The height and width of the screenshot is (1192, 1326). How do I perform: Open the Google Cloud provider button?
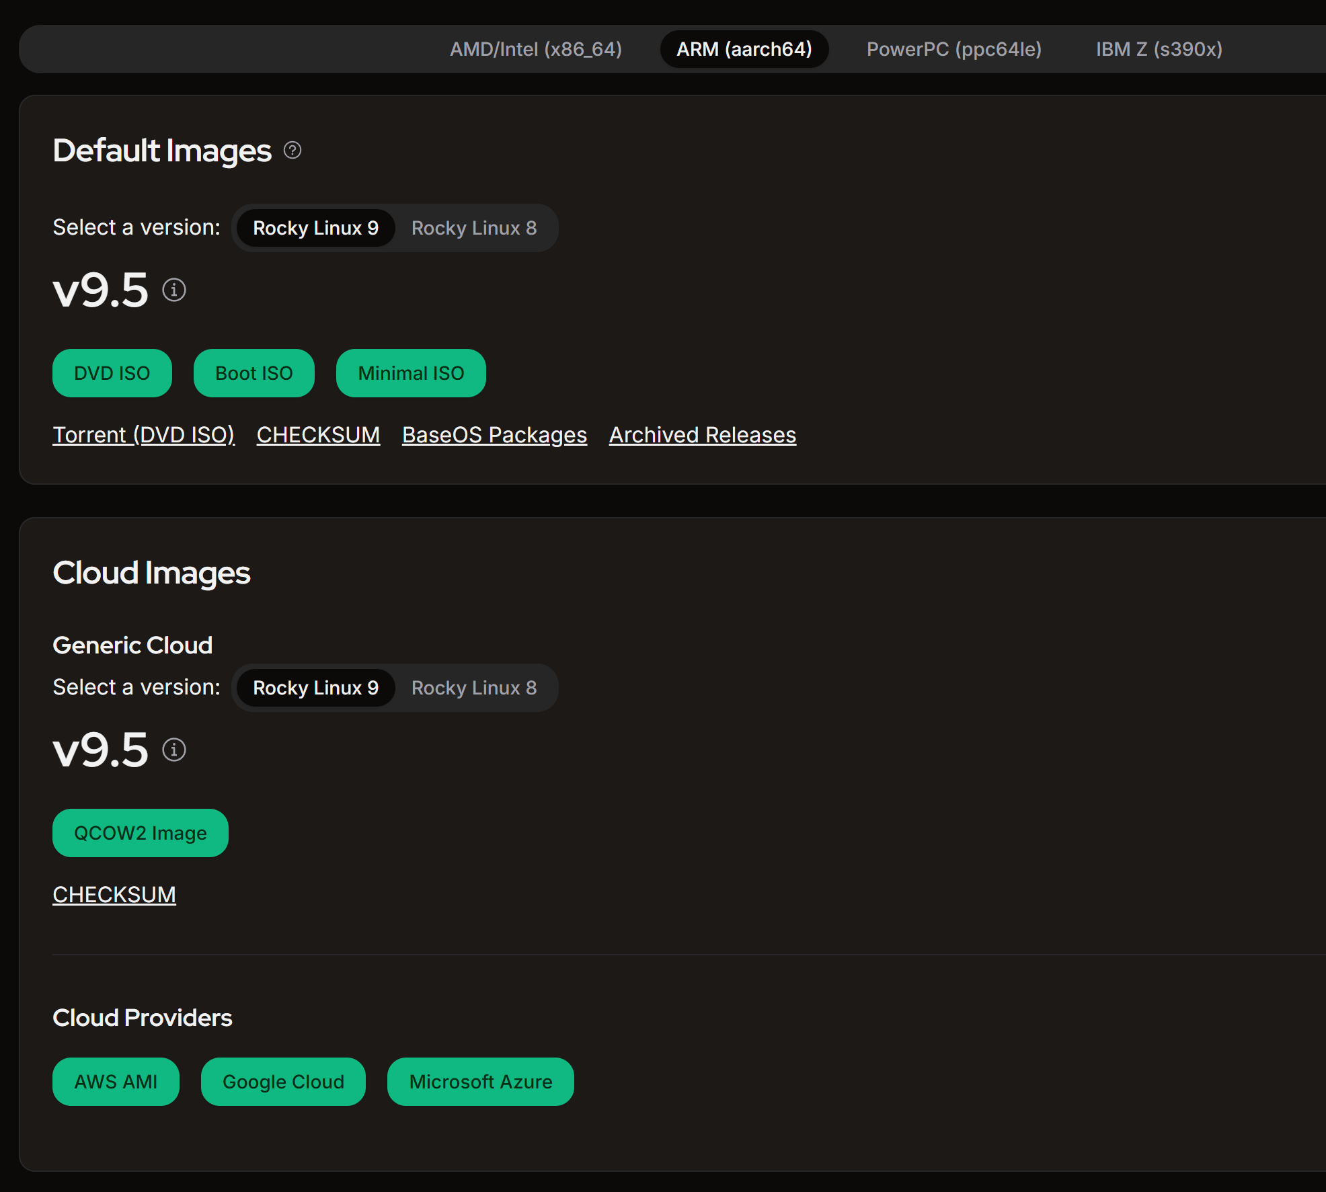(283, 1082)
